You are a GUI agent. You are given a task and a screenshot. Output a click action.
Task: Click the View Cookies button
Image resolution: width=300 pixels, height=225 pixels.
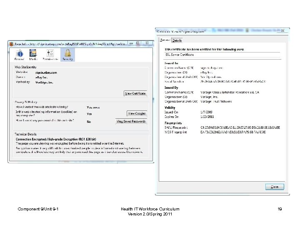click(137, 113)
